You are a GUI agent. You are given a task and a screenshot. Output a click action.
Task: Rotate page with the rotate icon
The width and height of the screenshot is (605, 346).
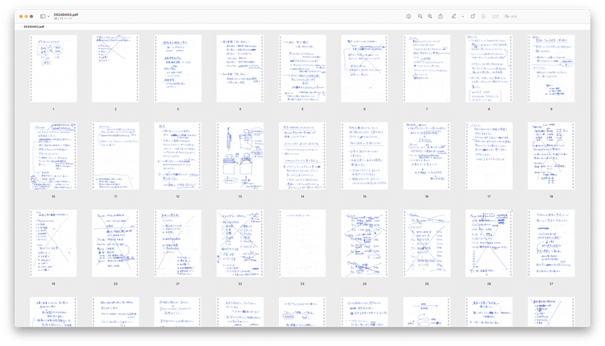tap(473, 16)
